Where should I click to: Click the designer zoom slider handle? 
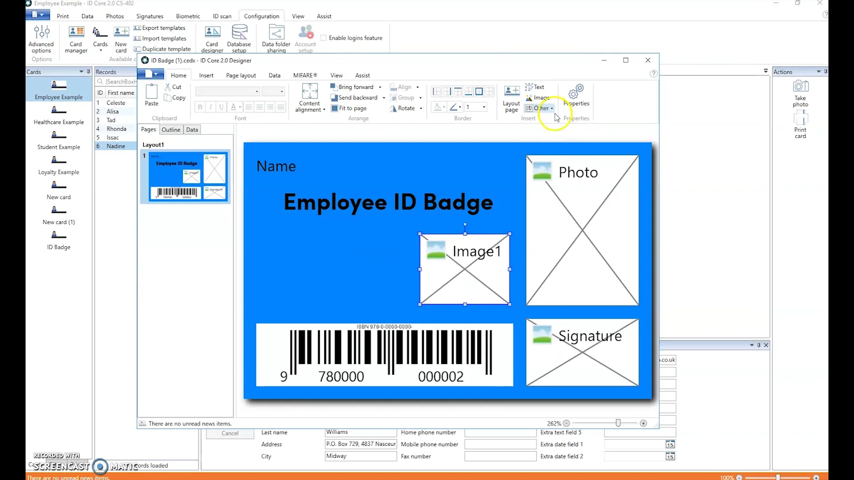pyautogui.click(x=618, y=423)
